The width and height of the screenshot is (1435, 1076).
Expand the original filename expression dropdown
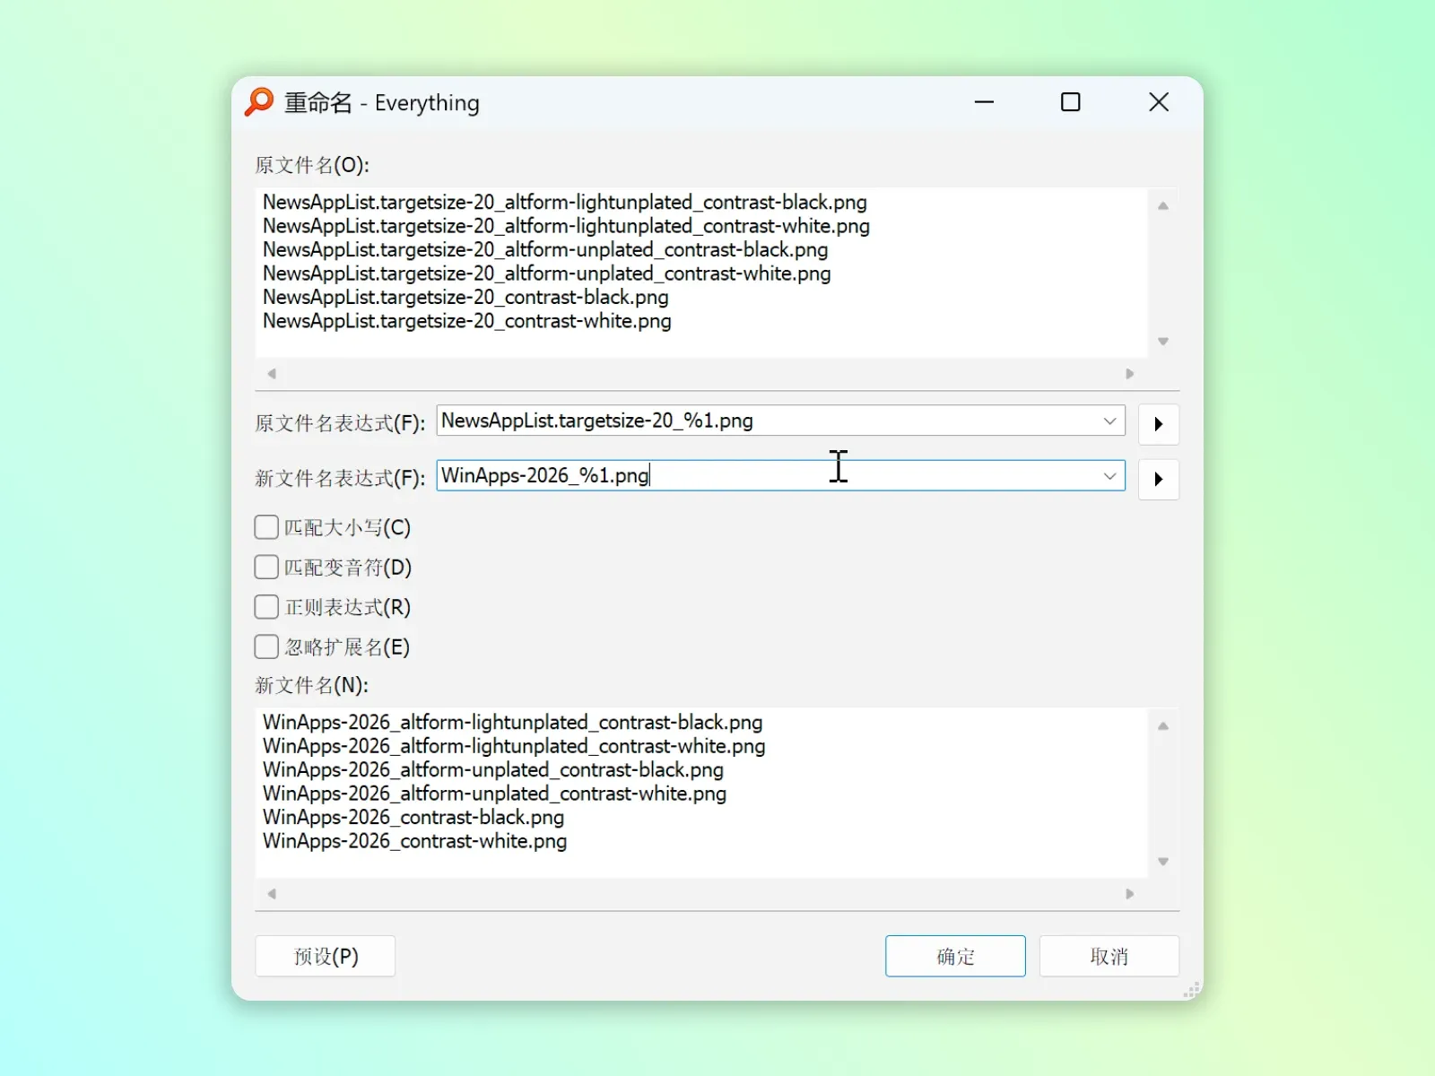coord(1109,421)
